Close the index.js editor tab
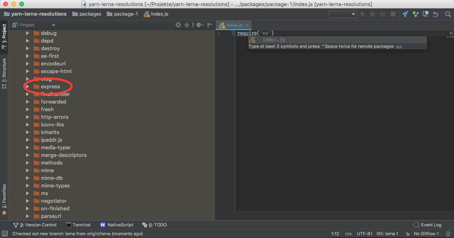Screen dimensions: 454x238 pyautogui.click(x=247, y=25)
